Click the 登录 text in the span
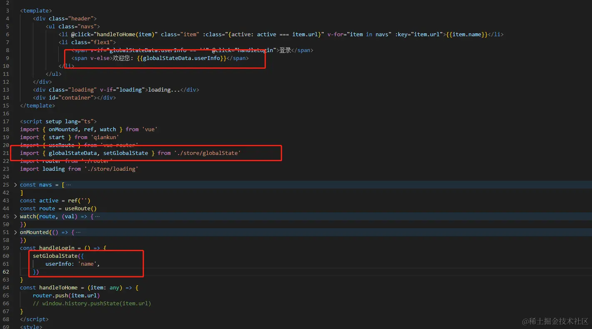 point(285,50)
